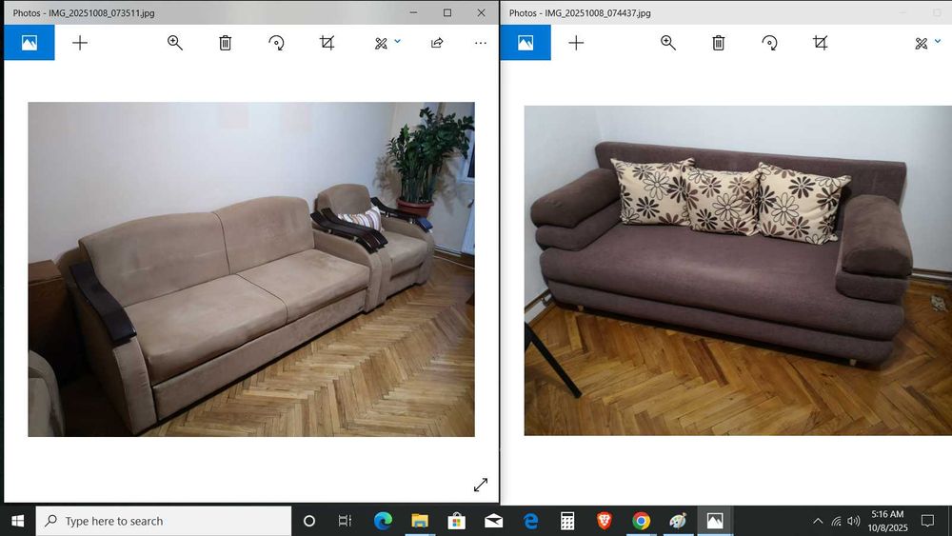Open Microsoft Store from the taskbar

pos(457,521)
